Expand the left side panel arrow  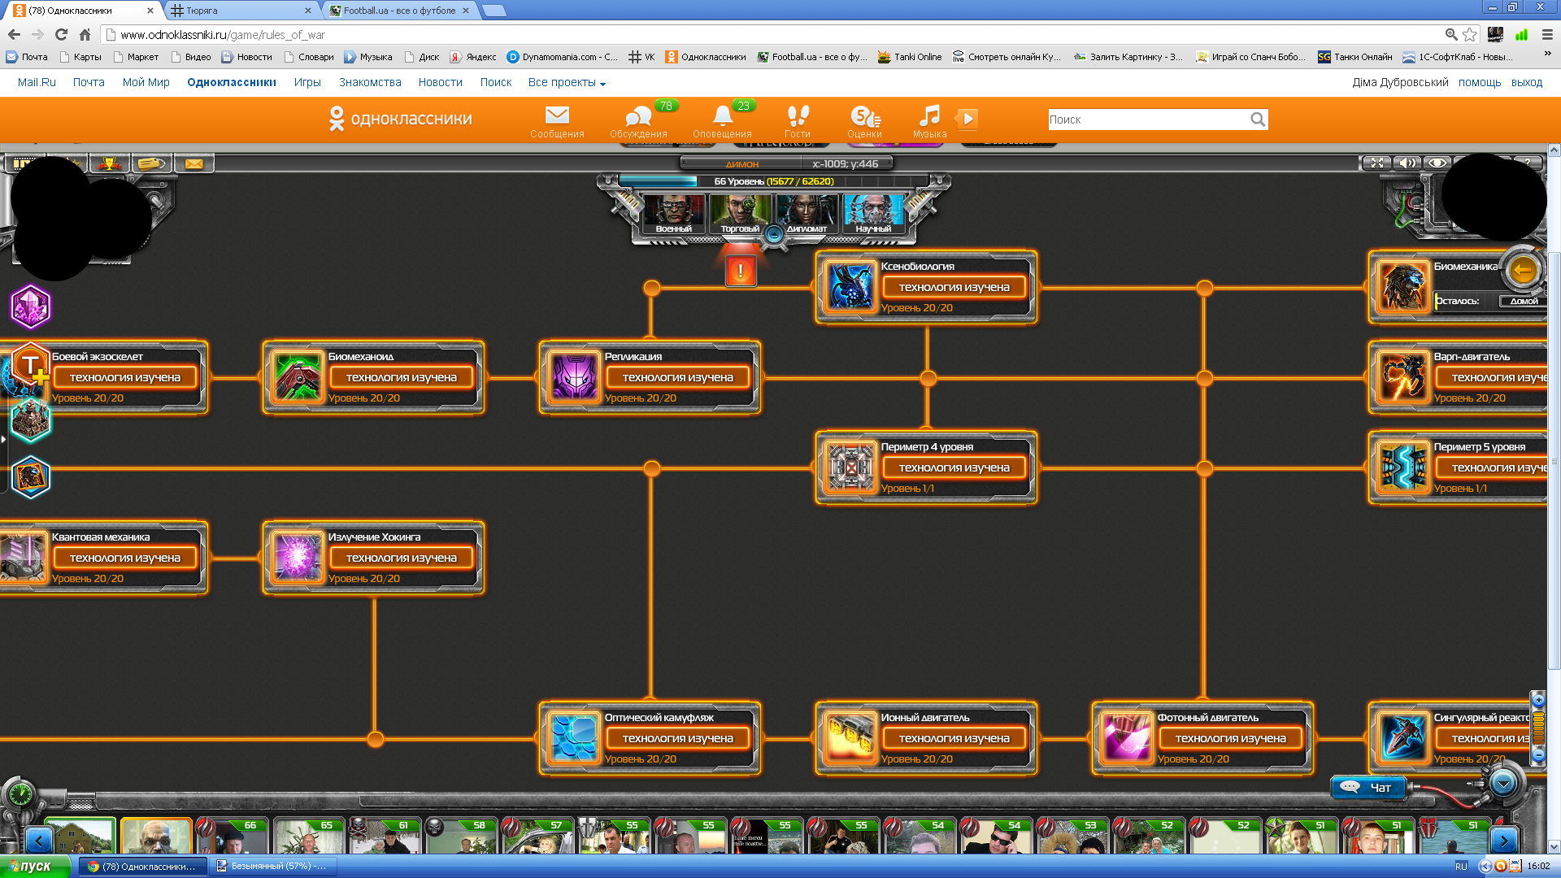pos(3,439)
